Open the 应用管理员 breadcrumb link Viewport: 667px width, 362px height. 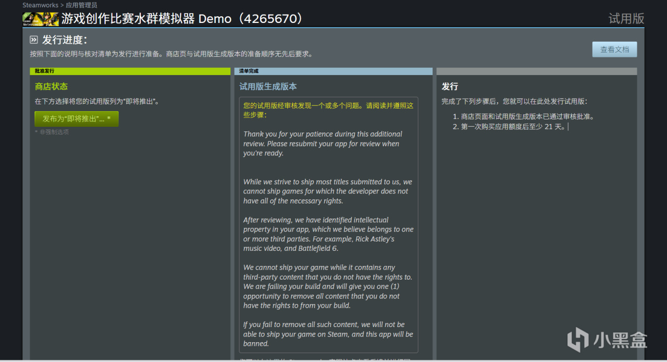[81, 5]
